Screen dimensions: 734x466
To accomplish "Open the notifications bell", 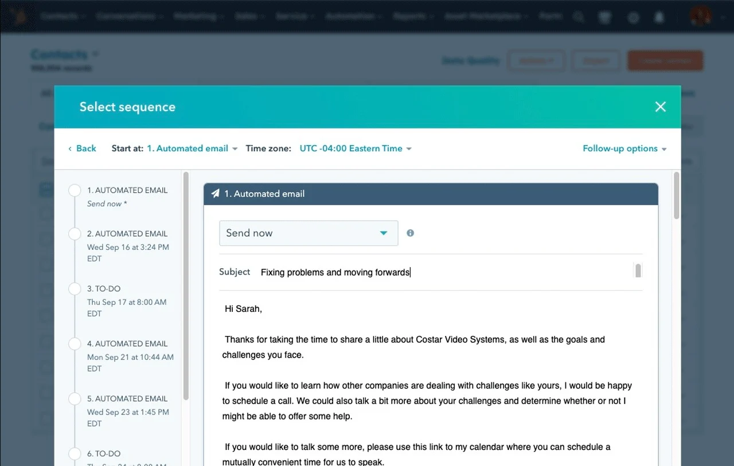I will click(659, 17).
